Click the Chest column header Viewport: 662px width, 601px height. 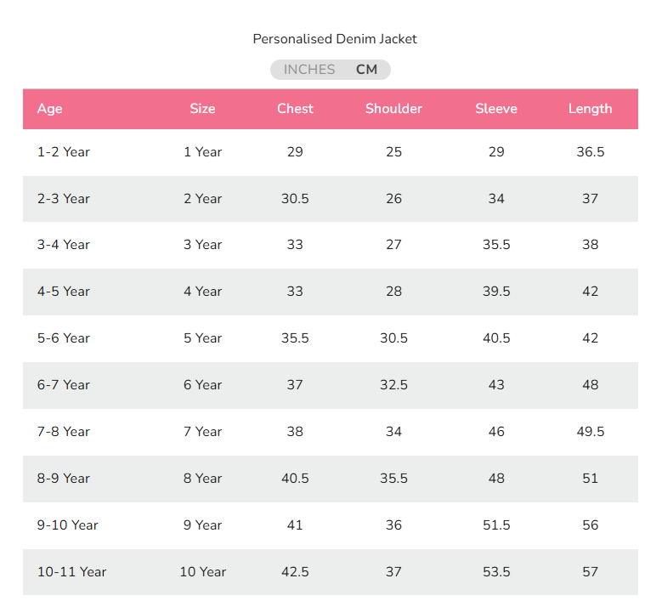coord(295,109)
